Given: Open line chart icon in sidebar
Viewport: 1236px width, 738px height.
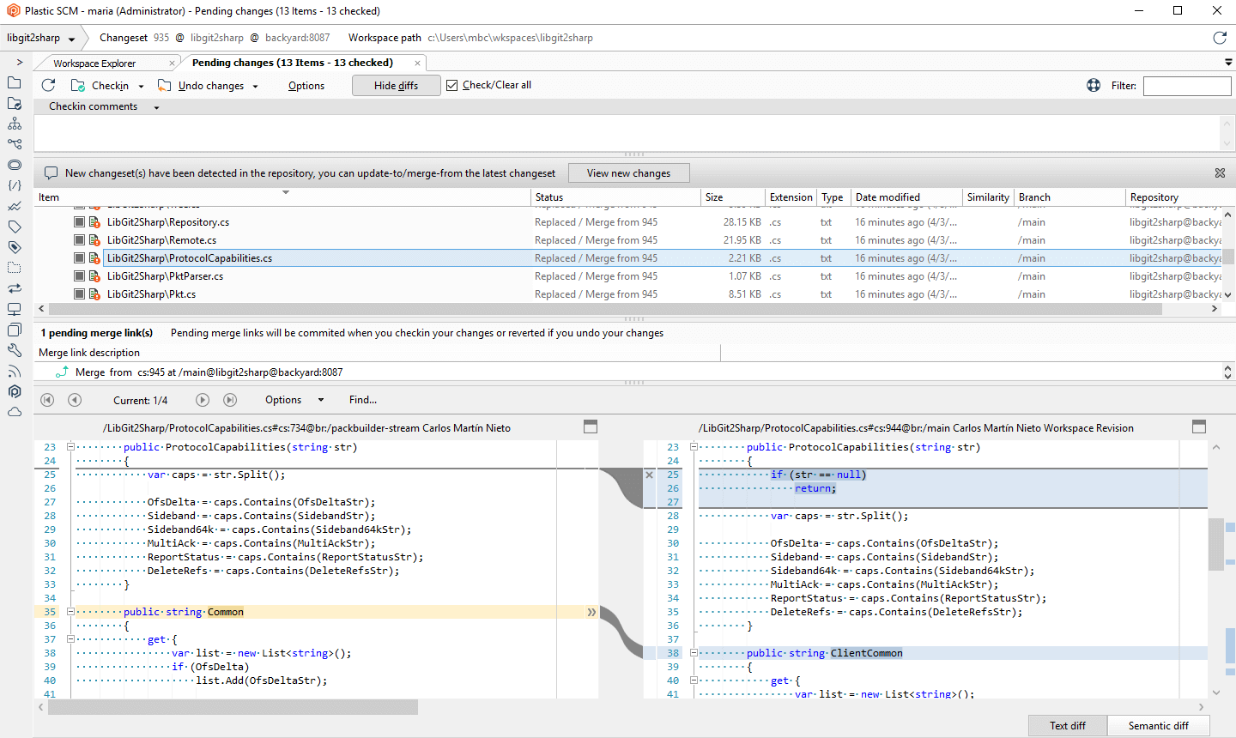Looking at the screenshot, I should [x=15, y=206].
